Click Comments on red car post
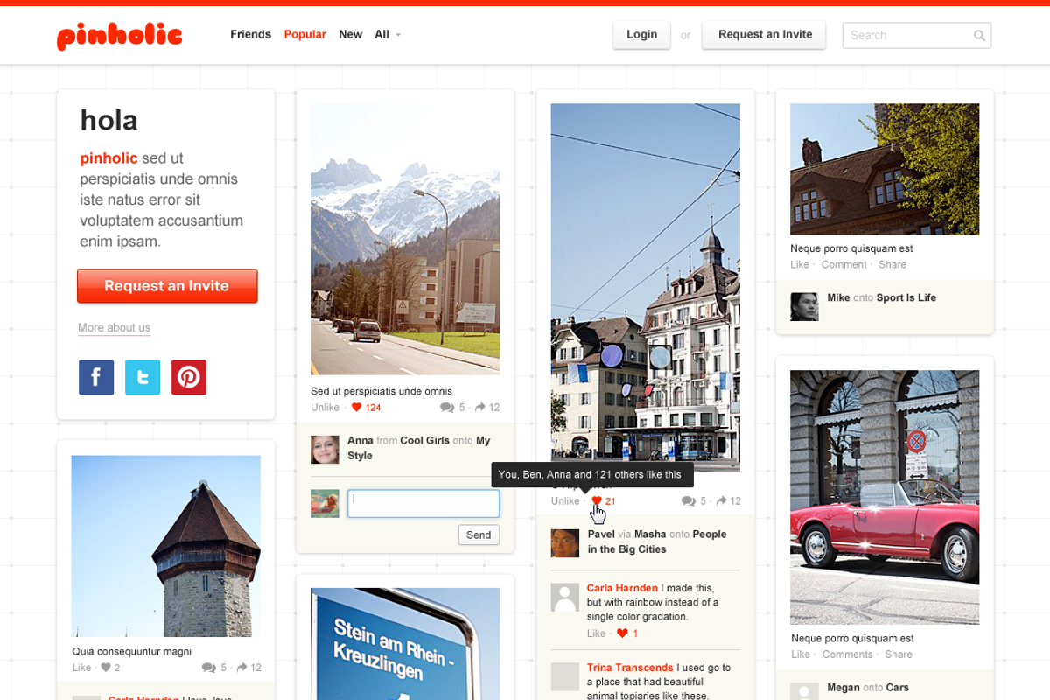This screenshot has width=1050, height=700. pyautogui.click(x=847, y=654)
